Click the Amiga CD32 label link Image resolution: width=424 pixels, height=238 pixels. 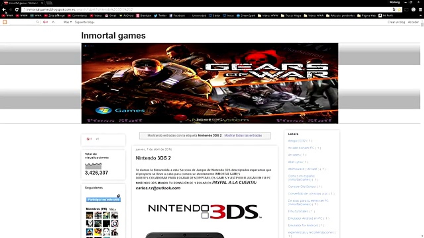coord(300,141)
